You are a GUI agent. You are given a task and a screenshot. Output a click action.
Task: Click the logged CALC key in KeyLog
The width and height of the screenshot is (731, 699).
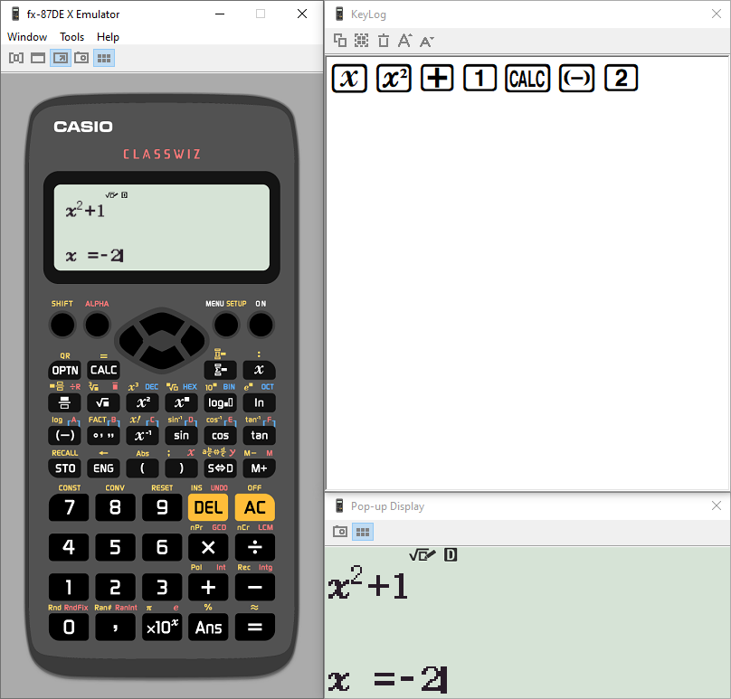click(527, 79)
